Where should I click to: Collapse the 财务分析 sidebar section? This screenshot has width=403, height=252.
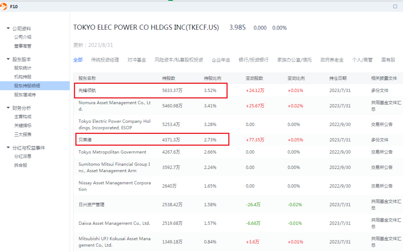(x=8, y=108)
